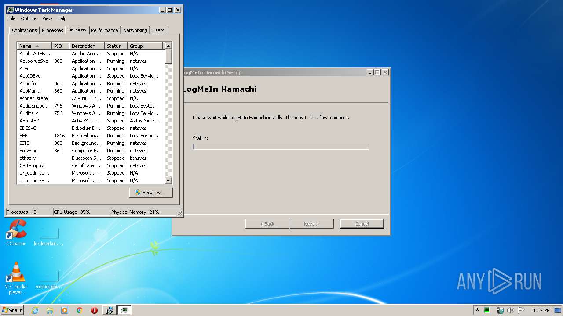Select the ALG service row
This screenshot has width=563, height=316.
[x=91, y=68]
